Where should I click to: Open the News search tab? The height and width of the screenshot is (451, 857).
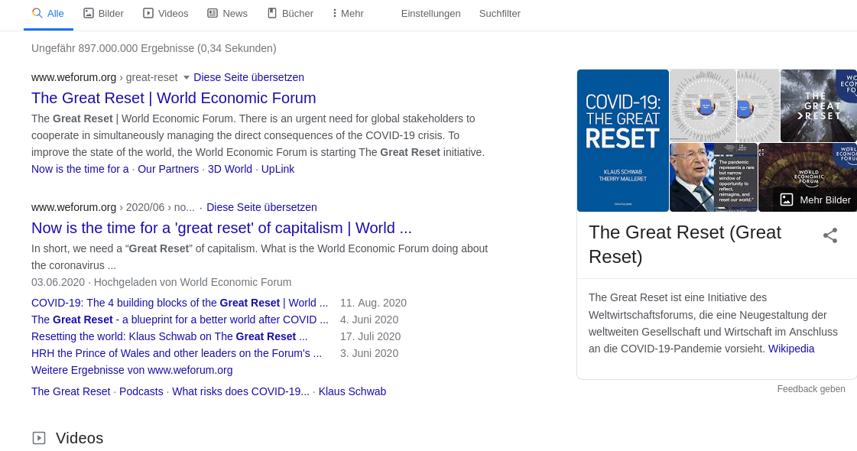click(x=227, y=14)
